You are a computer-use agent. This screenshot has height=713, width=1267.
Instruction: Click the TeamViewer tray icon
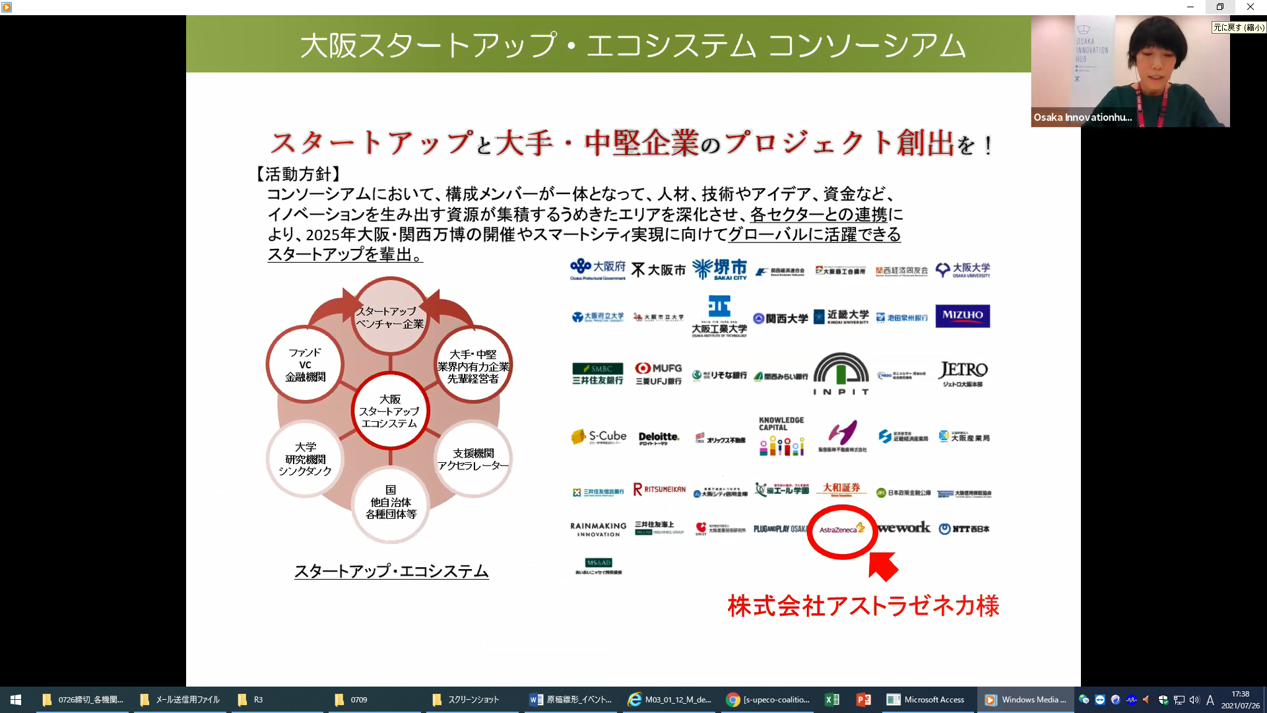click(1099, 700)
